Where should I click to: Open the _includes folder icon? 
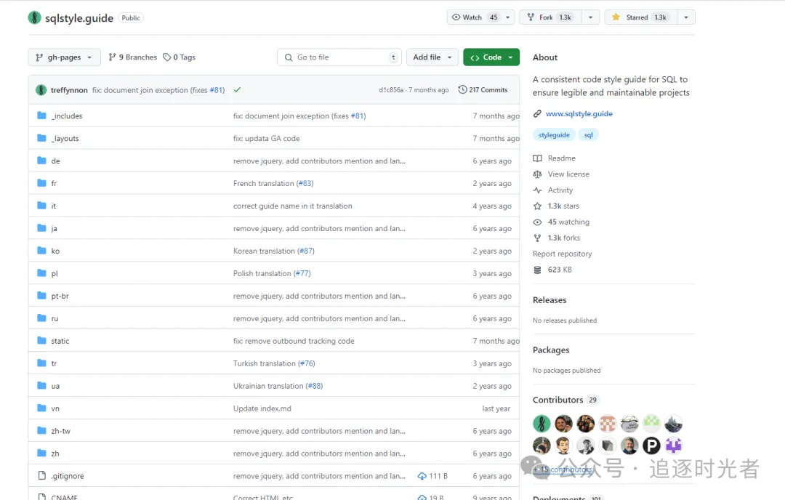coord(41,116)
